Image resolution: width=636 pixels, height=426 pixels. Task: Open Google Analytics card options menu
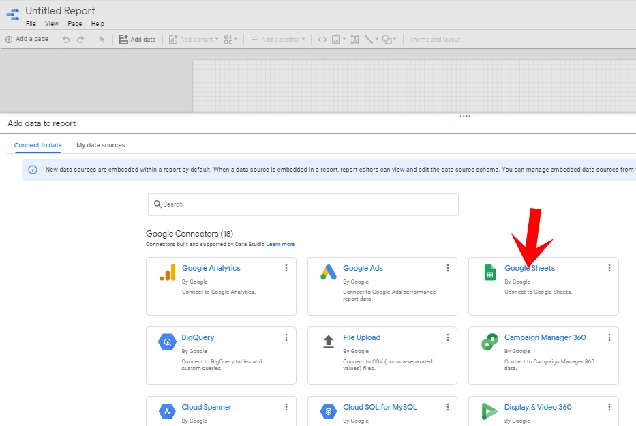click(286, 268)
